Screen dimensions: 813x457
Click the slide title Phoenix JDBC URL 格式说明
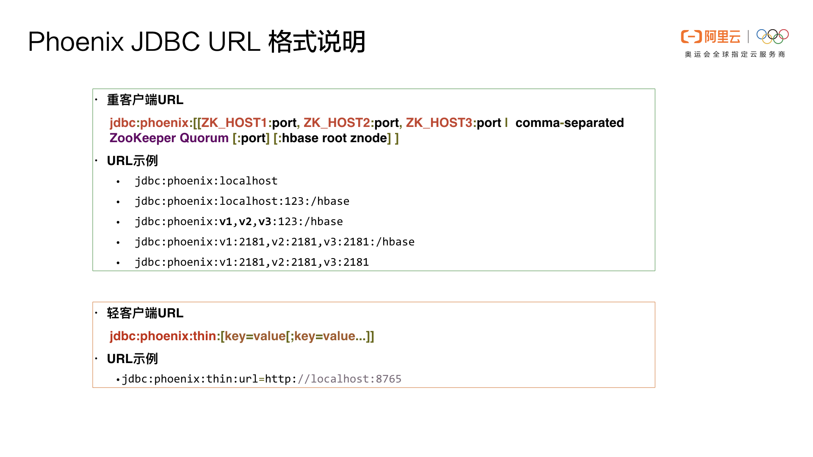[x=196, y=42]
